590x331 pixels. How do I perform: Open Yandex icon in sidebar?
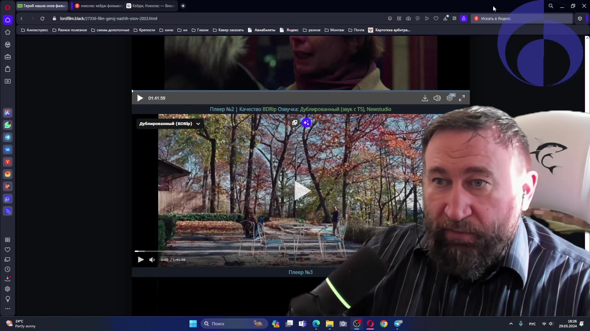click(x=7, y=162)
